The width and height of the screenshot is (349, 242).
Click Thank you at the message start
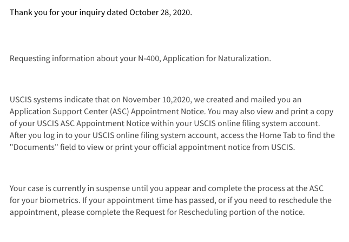29,12
